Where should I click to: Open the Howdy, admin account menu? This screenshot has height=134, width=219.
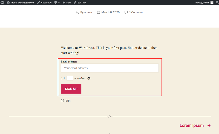tap(204, 2)
